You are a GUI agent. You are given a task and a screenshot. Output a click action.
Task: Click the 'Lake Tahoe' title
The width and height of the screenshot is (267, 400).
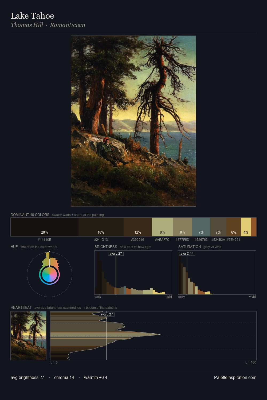pyautogui.click(x=32, y=16)
